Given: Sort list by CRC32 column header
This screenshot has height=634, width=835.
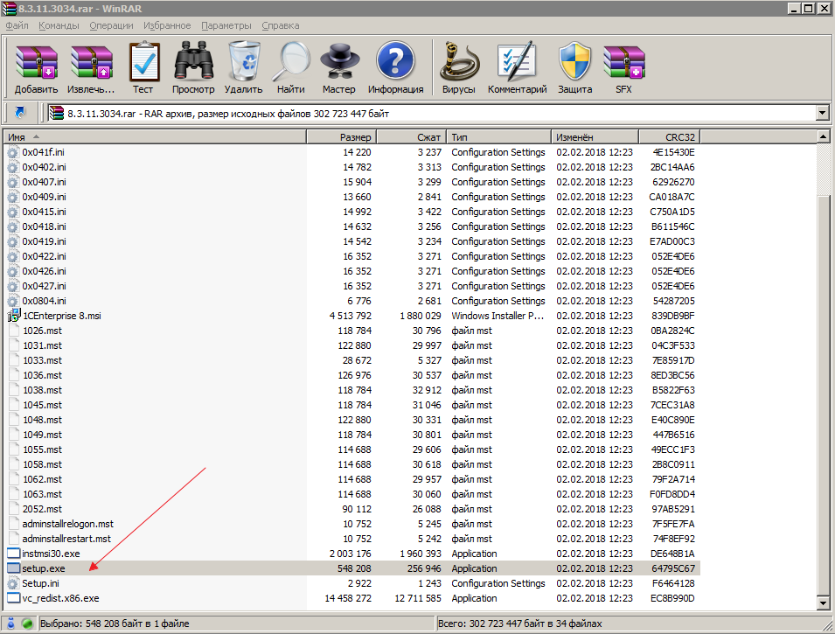Looking at the screenshot, I should point(670,137).
